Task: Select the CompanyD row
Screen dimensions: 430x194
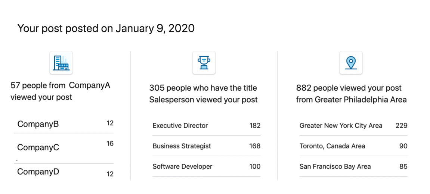Action: [64, 172]
